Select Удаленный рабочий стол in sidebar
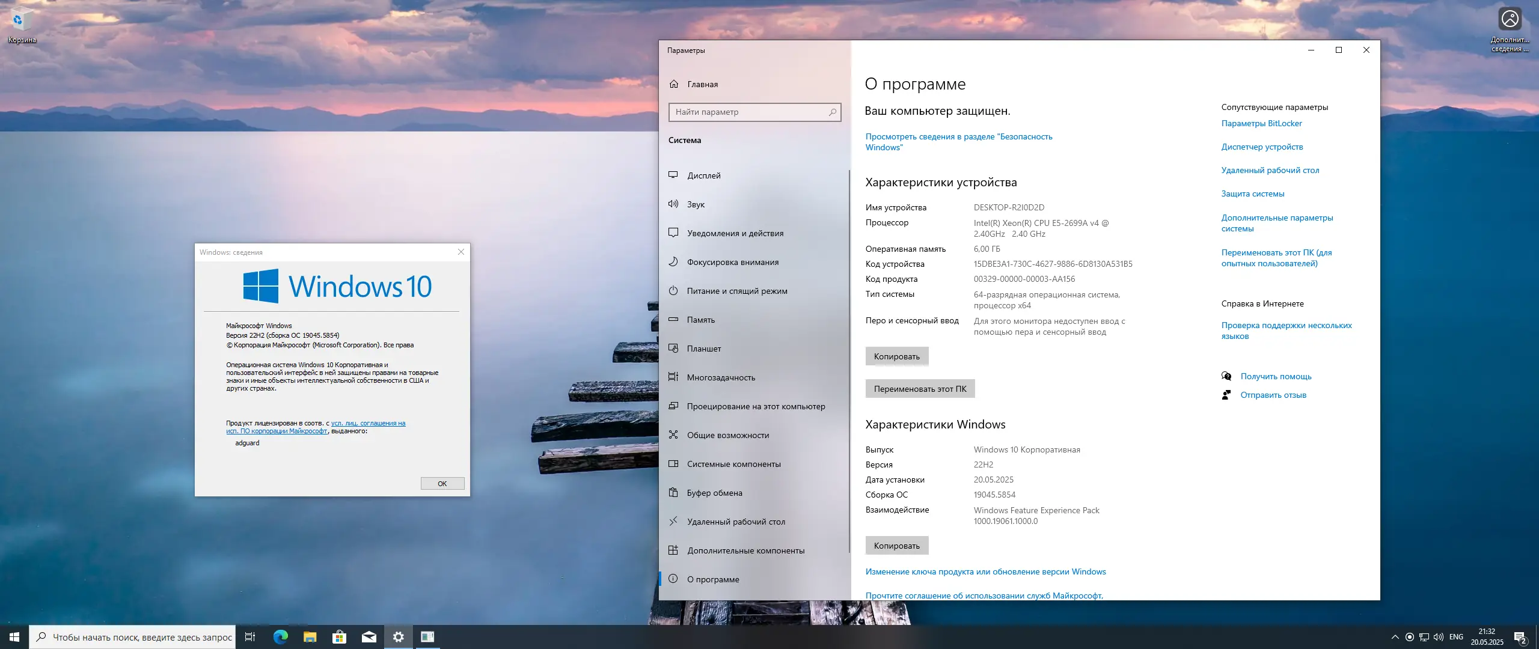 (x=735, y=521)
